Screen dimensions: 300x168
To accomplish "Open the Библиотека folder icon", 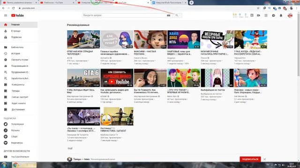I will [x=6, y=47].
